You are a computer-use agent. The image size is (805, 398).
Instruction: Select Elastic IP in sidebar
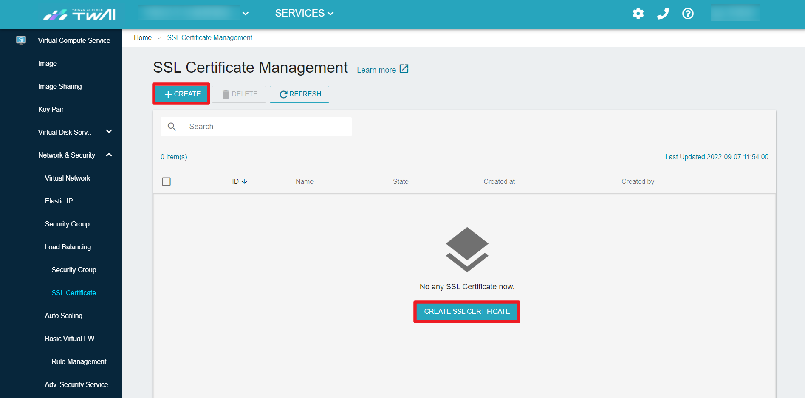click(59, 201)
